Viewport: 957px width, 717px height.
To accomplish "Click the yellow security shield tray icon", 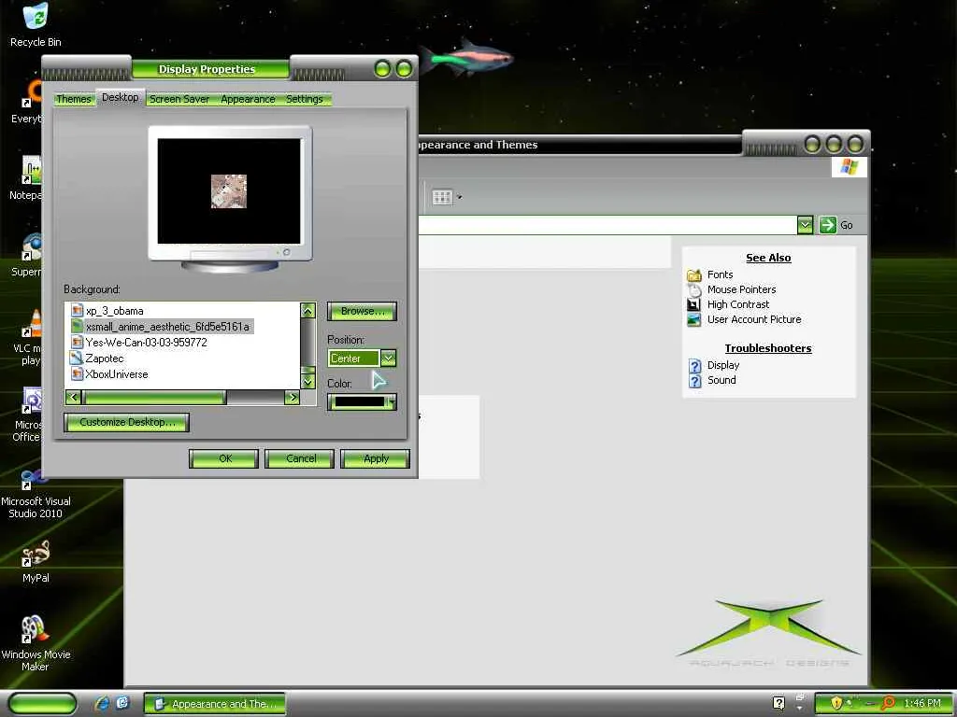I will pyautogui.click(x=836, y=703).
